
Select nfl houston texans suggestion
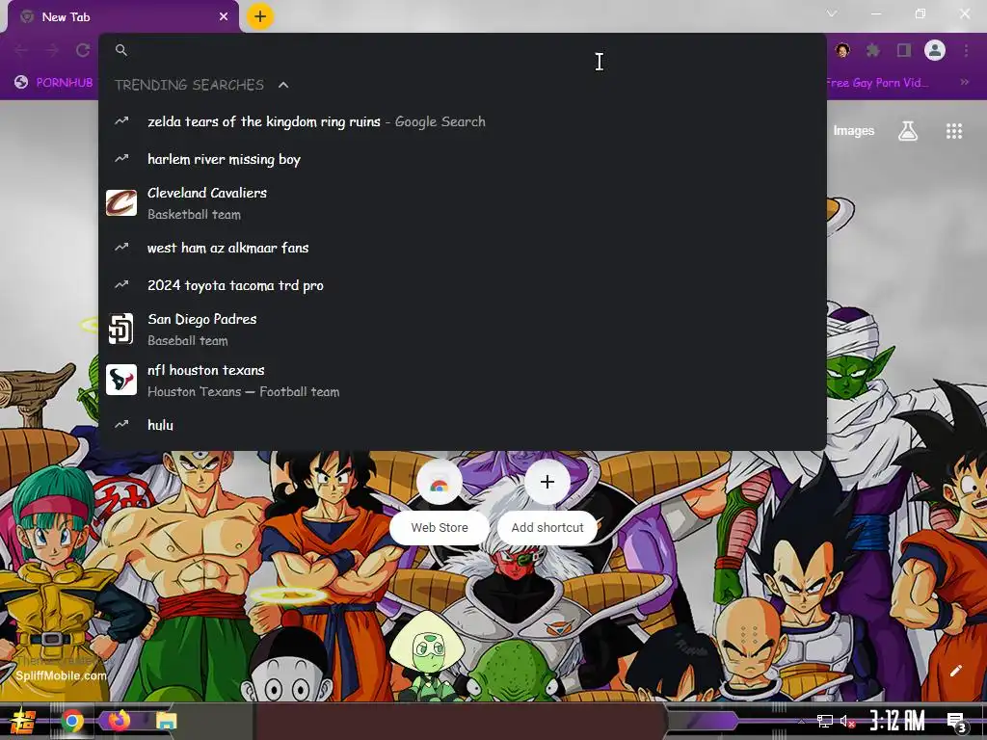pyautogui.click(x=463, y=380)
